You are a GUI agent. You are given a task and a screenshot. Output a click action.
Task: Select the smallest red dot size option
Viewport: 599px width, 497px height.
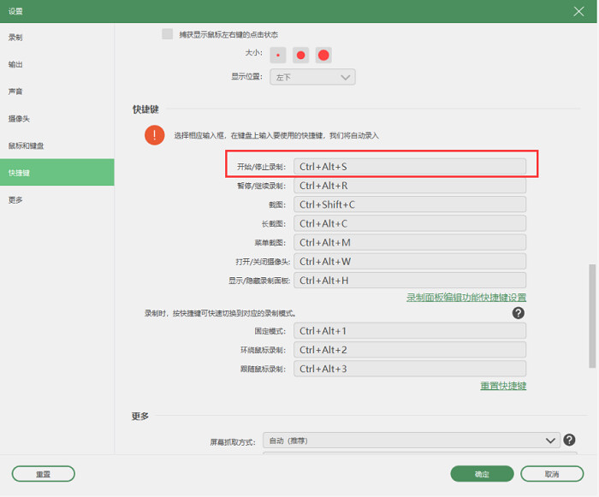click(278, 56)
